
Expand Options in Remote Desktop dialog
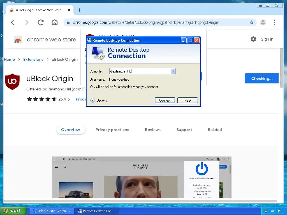pyautogui.click(x=99, y=101)
